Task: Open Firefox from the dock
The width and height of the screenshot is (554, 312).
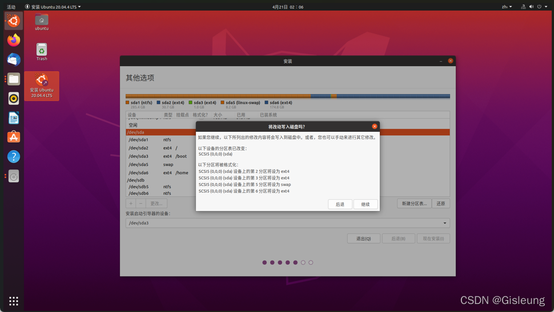Action: click(14, 40)
